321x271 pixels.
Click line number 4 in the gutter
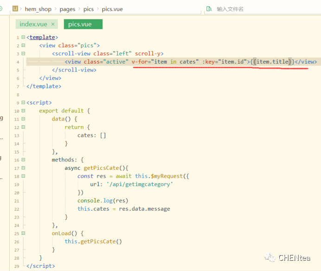tap(18, 62)
